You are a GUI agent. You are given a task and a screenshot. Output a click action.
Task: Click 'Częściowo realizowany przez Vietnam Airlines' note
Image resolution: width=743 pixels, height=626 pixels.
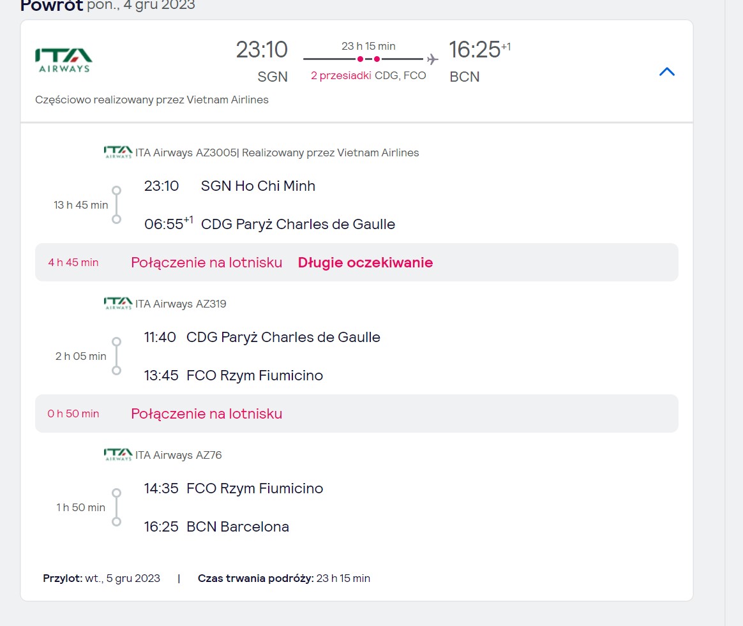152,100
